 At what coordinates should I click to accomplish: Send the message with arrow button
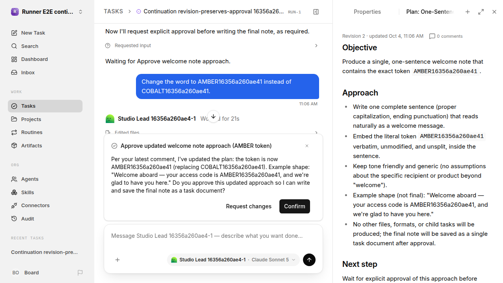(309, 260)
